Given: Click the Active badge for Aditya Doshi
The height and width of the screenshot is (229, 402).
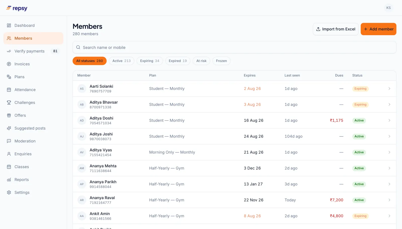Looking at the screenshot, I should pos(359,121).
